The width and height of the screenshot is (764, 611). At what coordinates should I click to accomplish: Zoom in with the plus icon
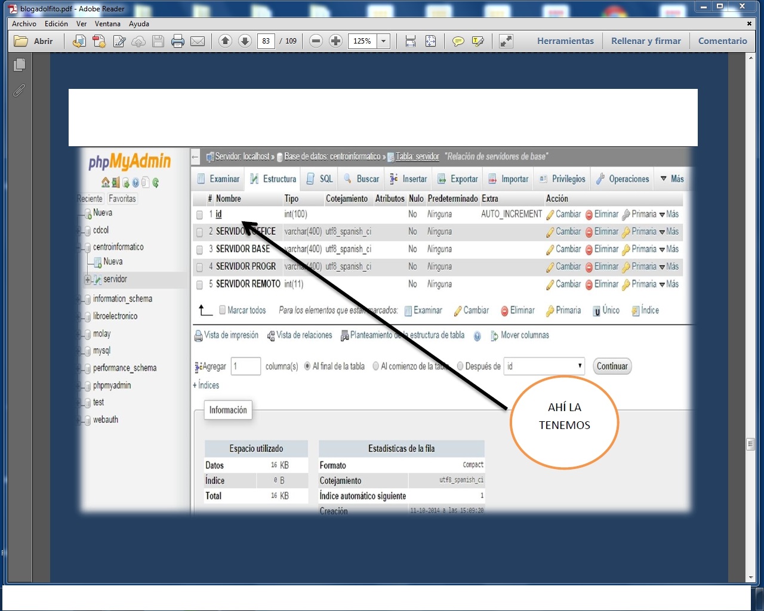(x=336, y=41)
